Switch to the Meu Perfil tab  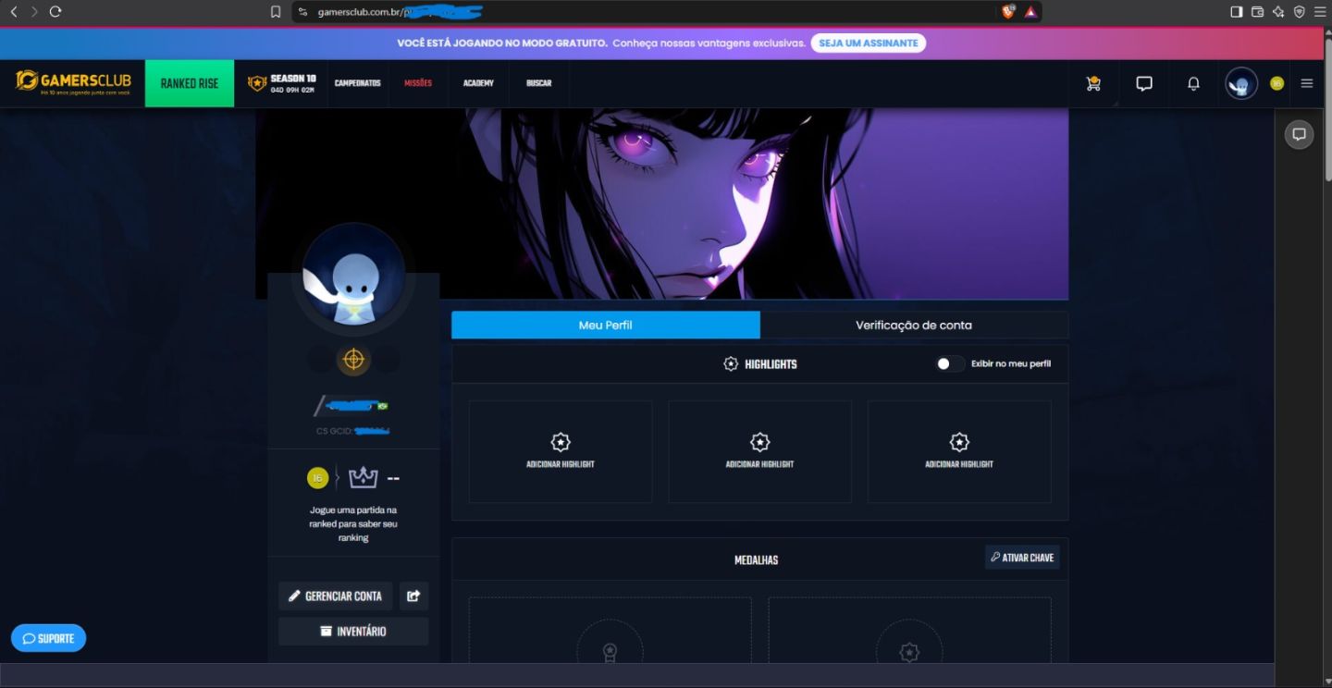coord(606,326)
